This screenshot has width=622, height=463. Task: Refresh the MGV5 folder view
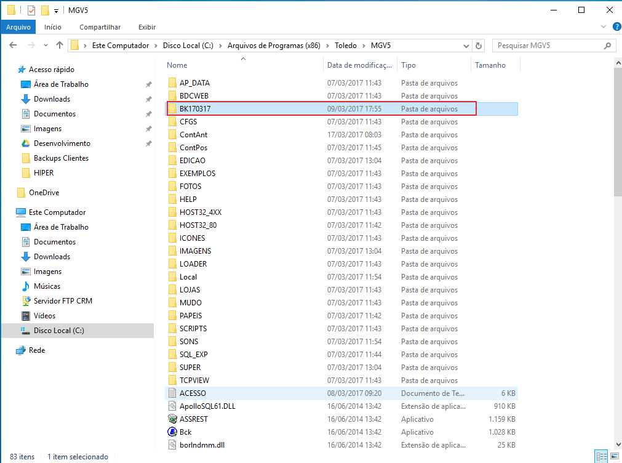(x=479, y=46)
